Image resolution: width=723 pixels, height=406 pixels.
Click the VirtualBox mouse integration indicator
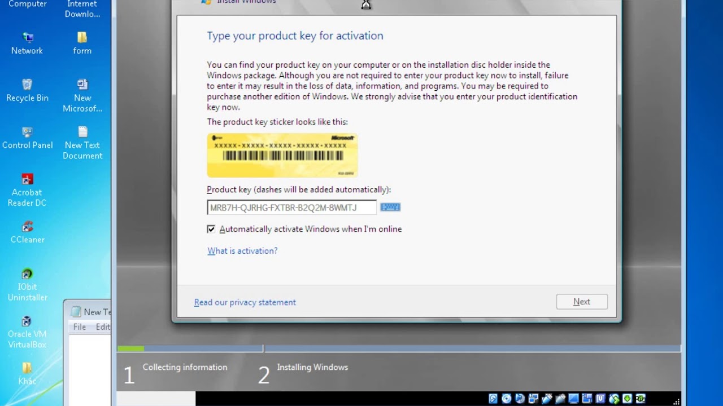pyautogui.click(x=614, y=399)
